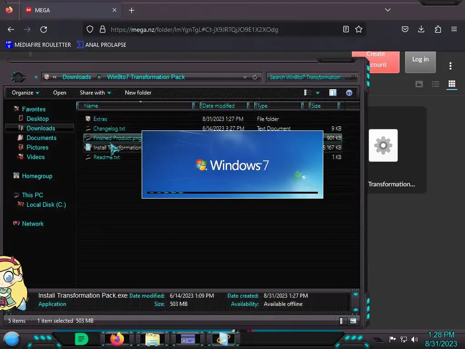
Task: Close the MEGA tab
Action: 114,10
